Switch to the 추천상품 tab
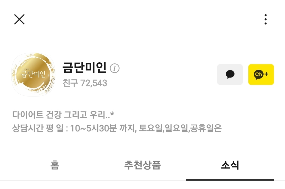The image size is (285, 189). 142,165
